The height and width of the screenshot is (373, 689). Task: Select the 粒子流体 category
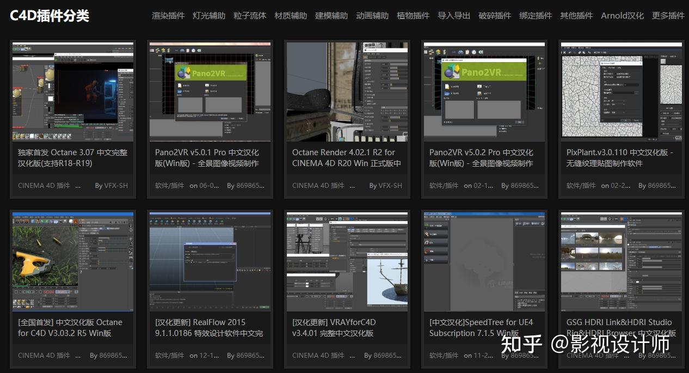pos(250,16)
